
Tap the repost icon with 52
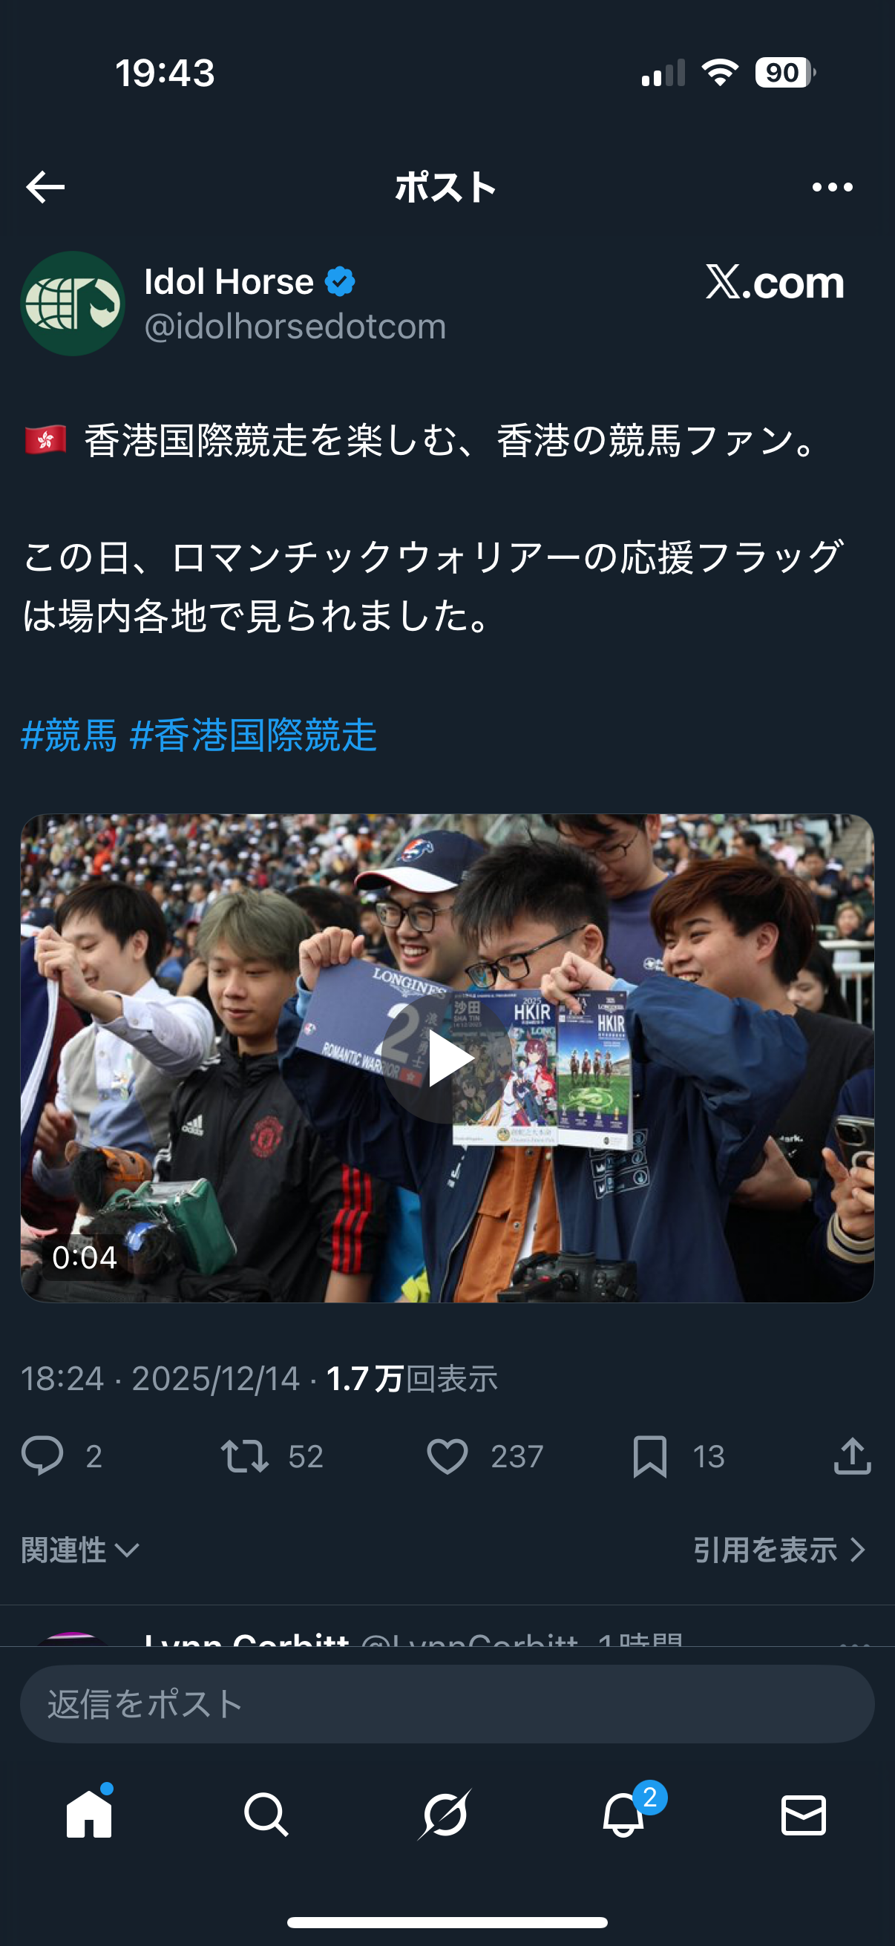[245, 1455]
